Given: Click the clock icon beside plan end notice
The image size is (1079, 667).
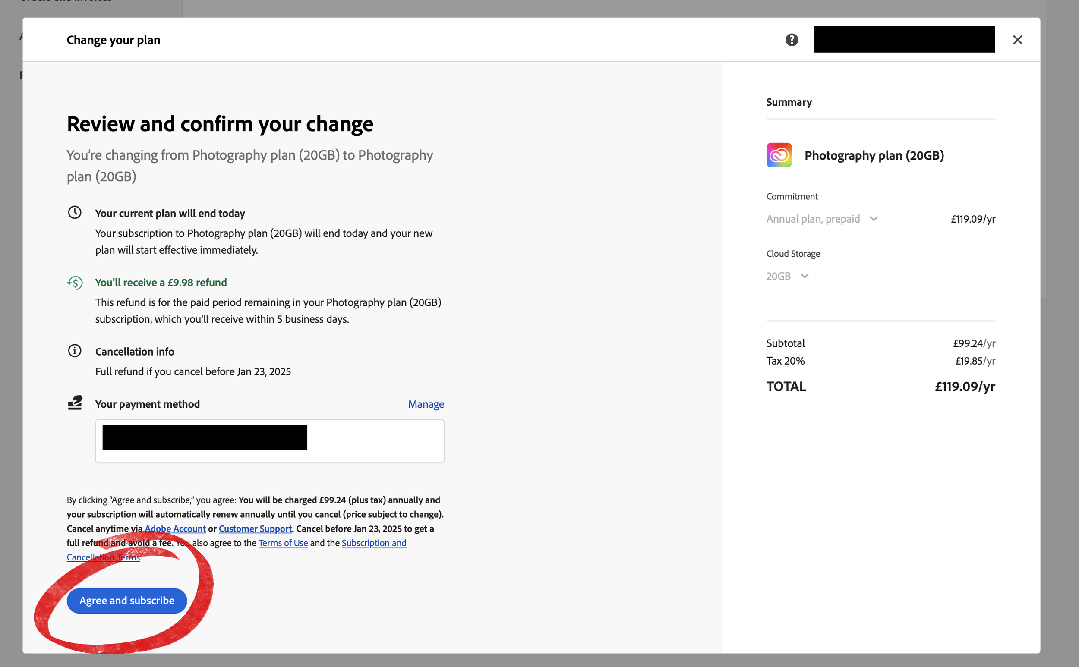Looking at the screenshot, I should (75, 213).
